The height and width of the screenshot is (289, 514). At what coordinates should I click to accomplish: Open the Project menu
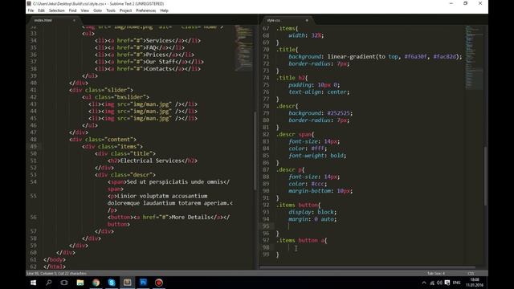click(x=125, y=10)
